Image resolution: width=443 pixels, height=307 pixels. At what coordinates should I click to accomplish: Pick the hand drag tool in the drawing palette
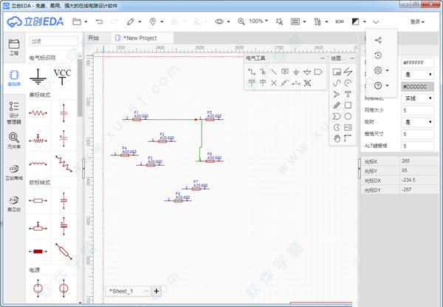337,138
